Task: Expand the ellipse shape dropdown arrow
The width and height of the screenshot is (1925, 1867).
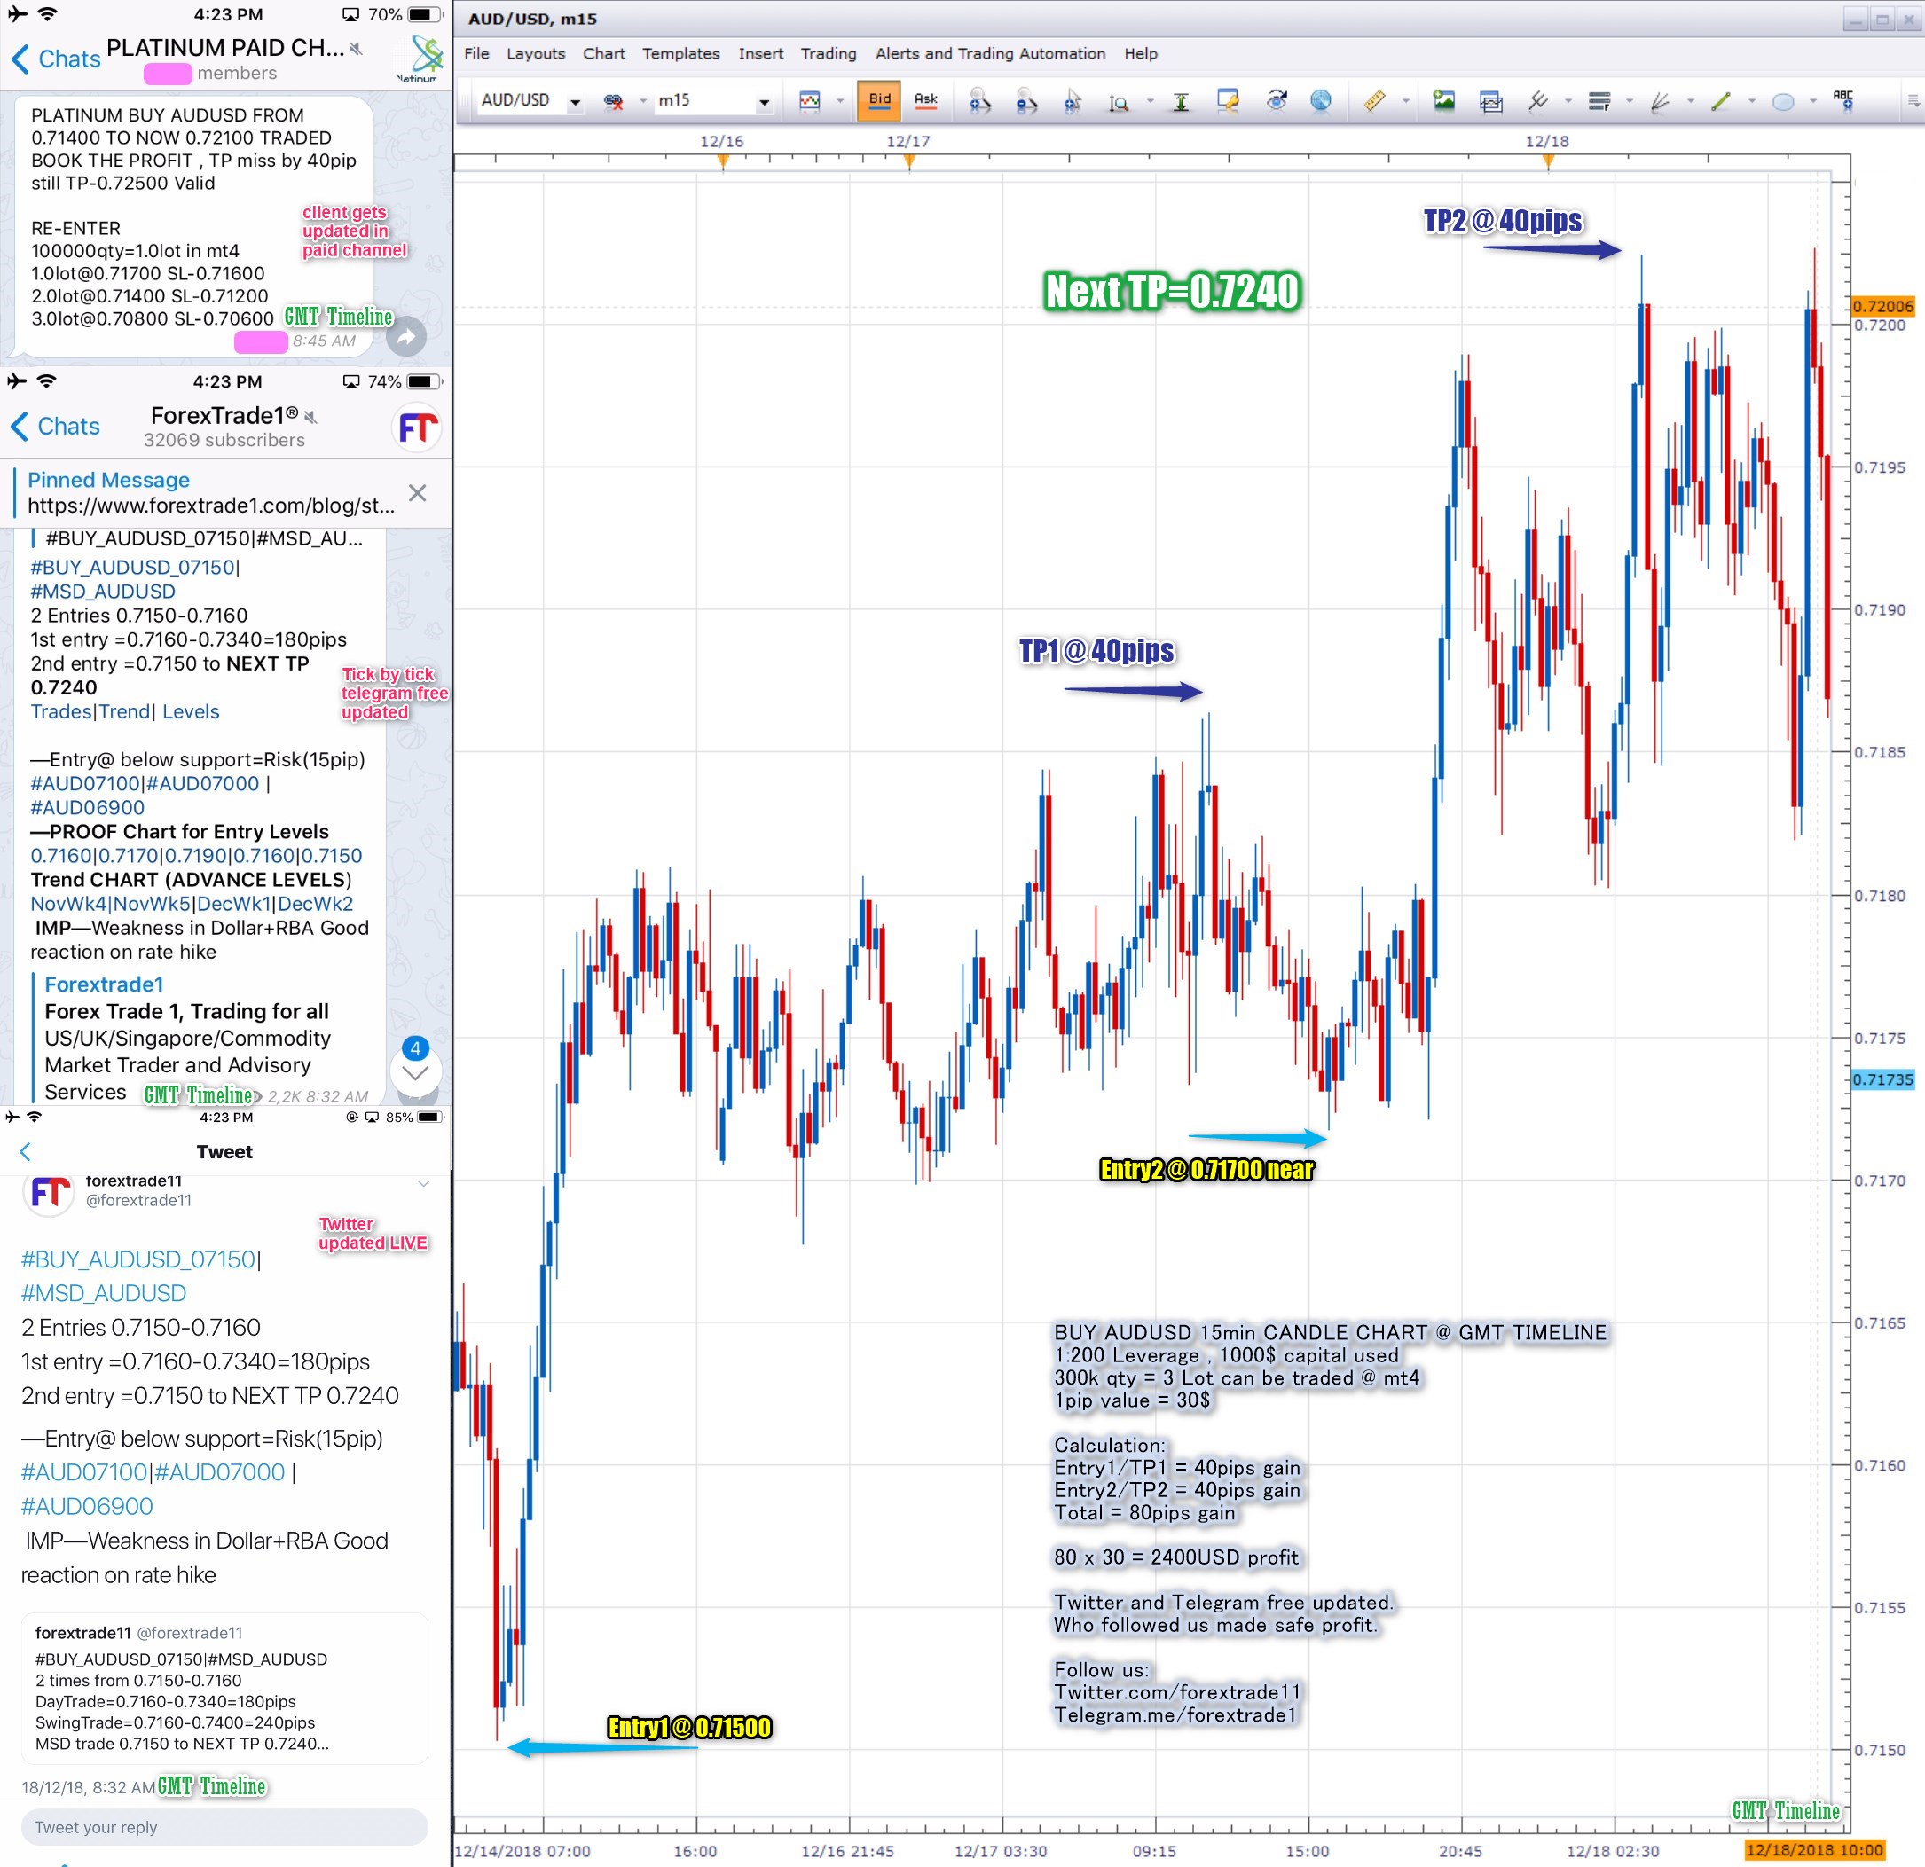Action: point(1813,100)
